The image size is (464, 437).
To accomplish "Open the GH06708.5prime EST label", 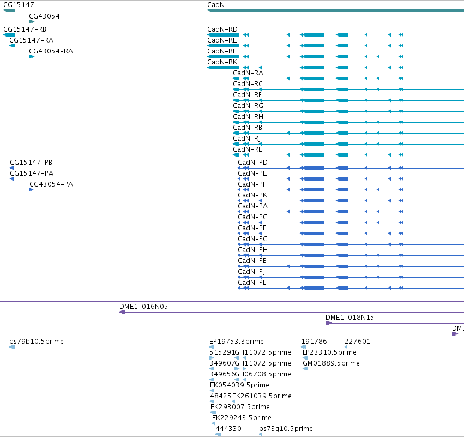I will [263, 374].
